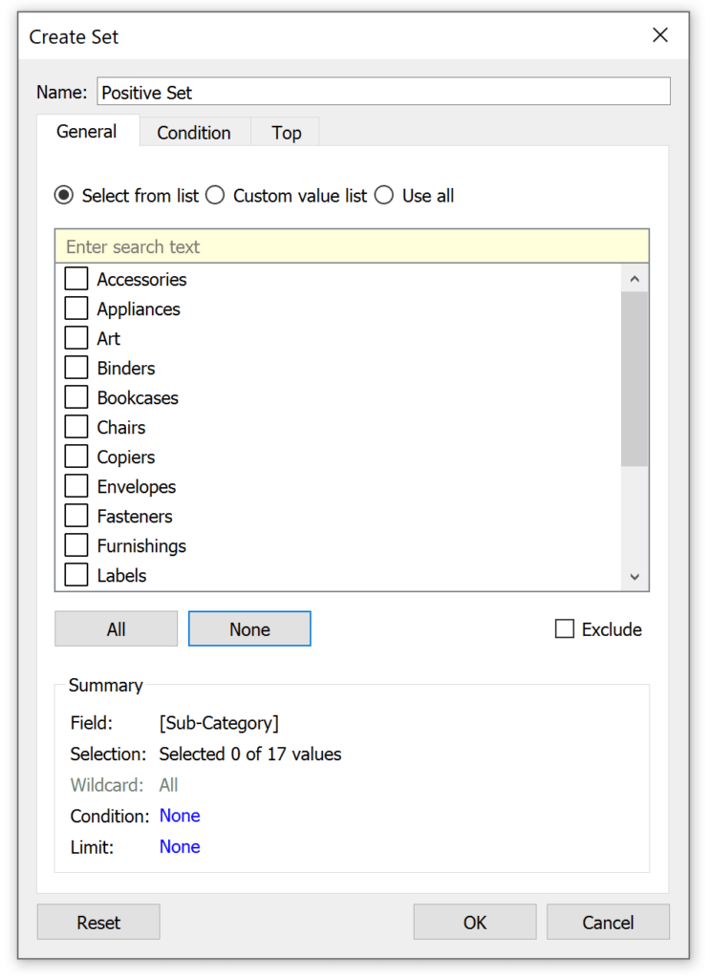
Task: Reset the set configuration
Action: 97,922
